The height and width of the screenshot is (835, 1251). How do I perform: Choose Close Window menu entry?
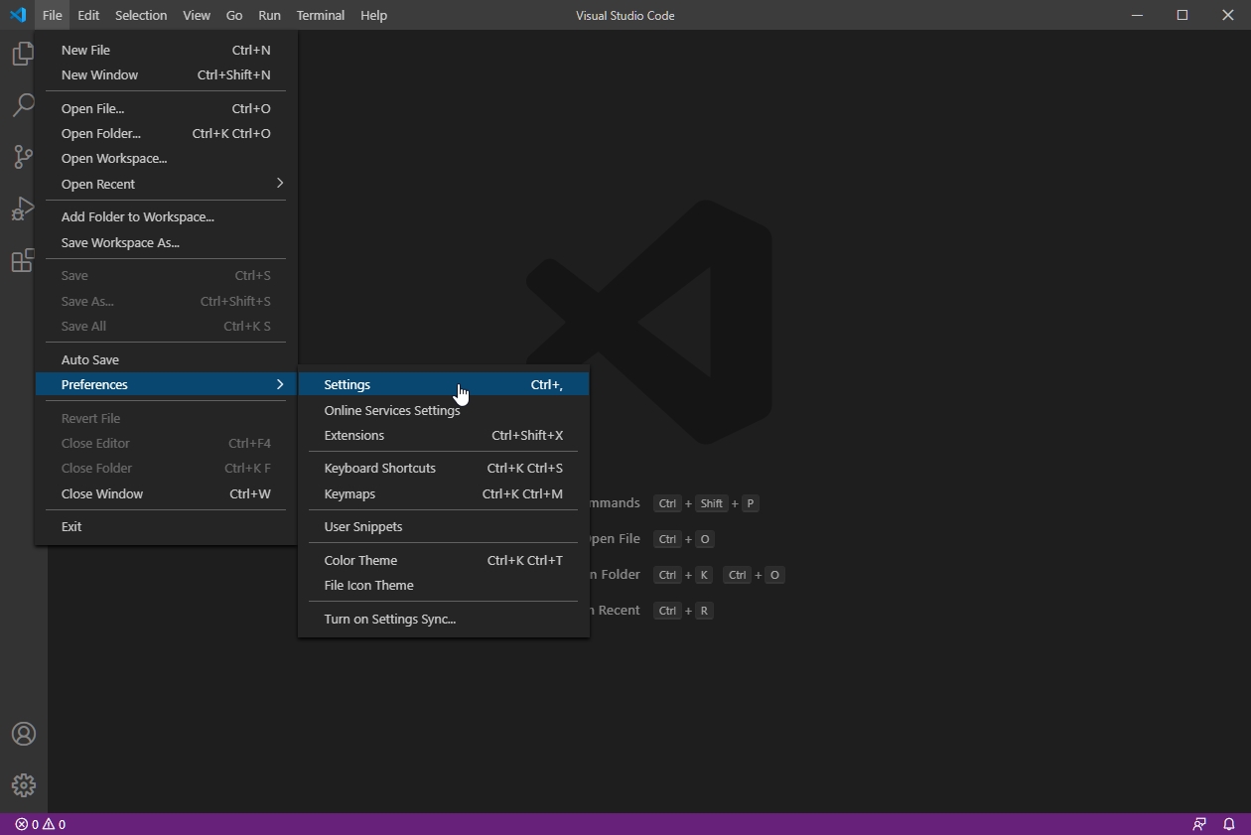coord(166,493)
